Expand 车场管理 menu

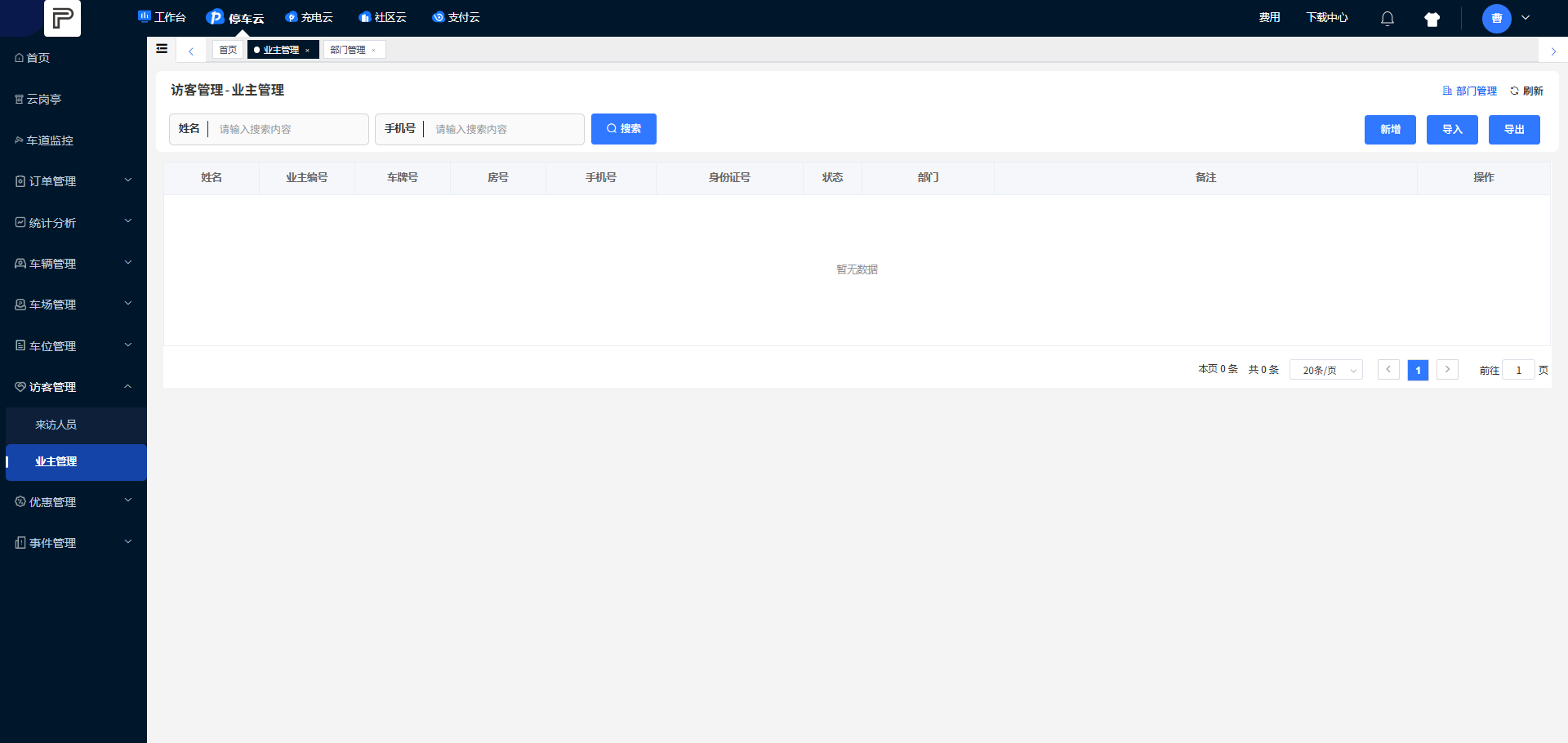(73, 305)
